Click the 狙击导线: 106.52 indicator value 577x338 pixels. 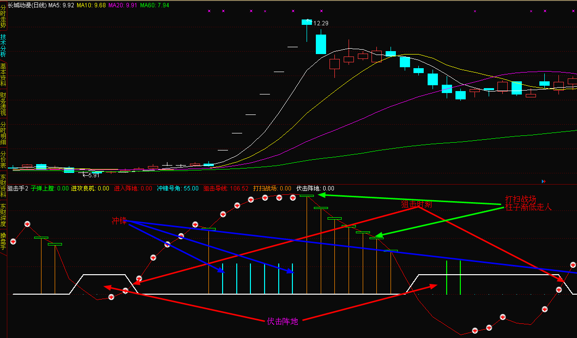point(226,188)
